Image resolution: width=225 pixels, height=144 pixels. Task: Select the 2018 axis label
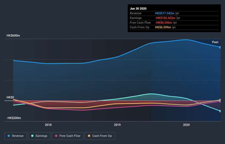(48, 125)
